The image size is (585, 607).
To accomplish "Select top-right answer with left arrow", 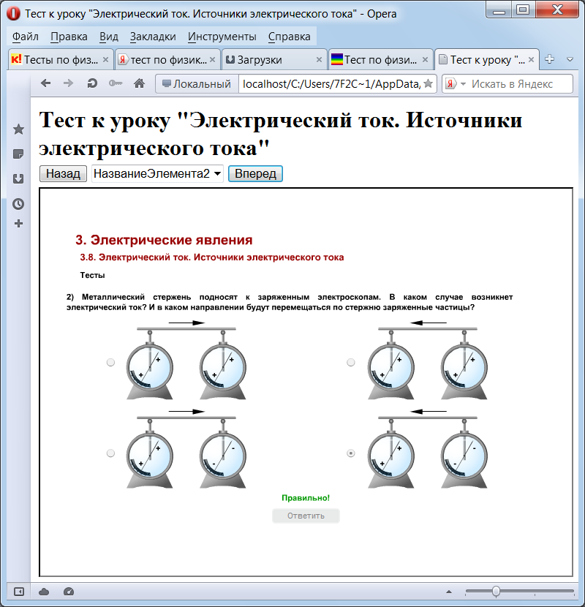I will 351,362.
